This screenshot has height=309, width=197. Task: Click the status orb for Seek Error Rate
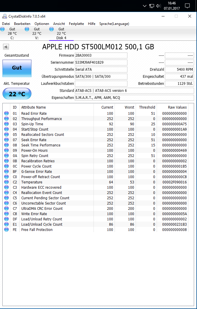tap(6, 140)
